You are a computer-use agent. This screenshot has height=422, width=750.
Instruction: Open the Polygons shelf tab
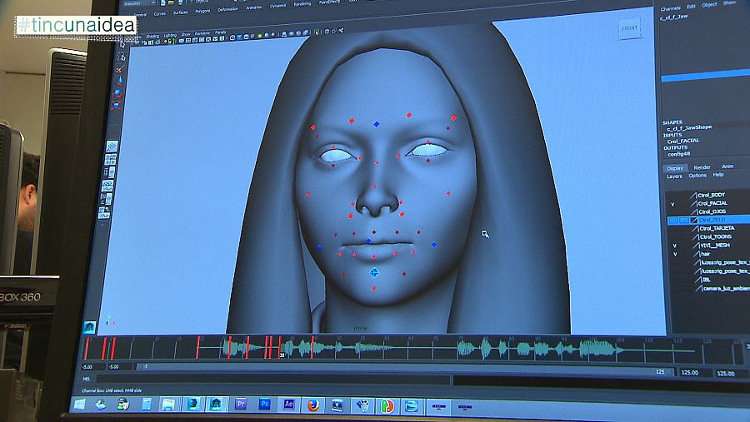pos(201,12)
